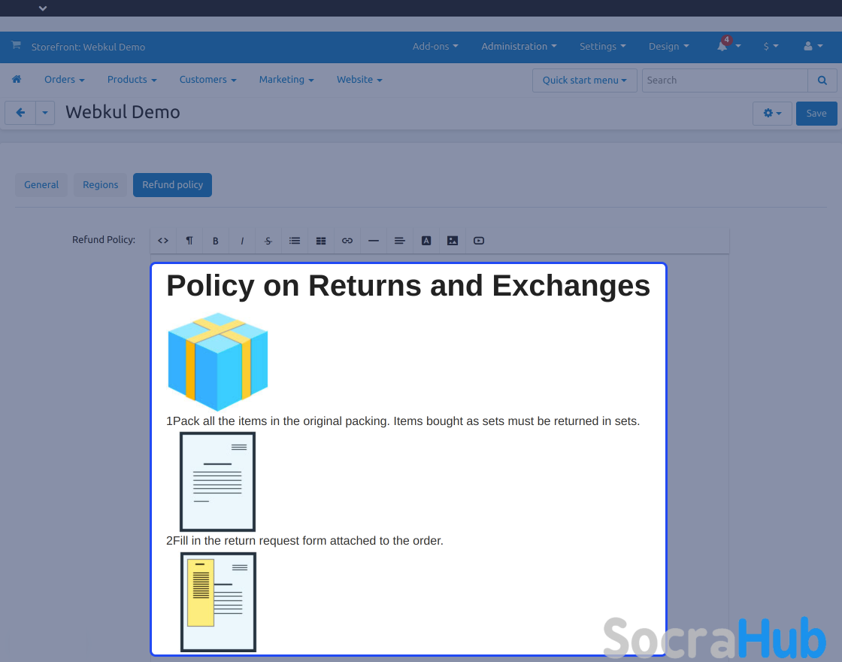
Task: Open the Administration dropdown menu
Action: [x=519, y=47]
